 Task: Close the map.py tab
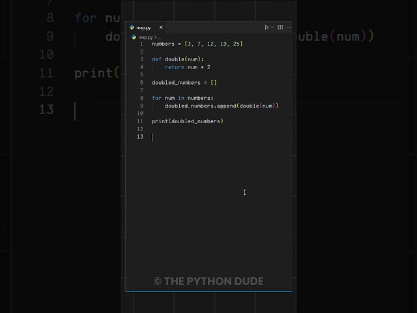click(161, 27)
